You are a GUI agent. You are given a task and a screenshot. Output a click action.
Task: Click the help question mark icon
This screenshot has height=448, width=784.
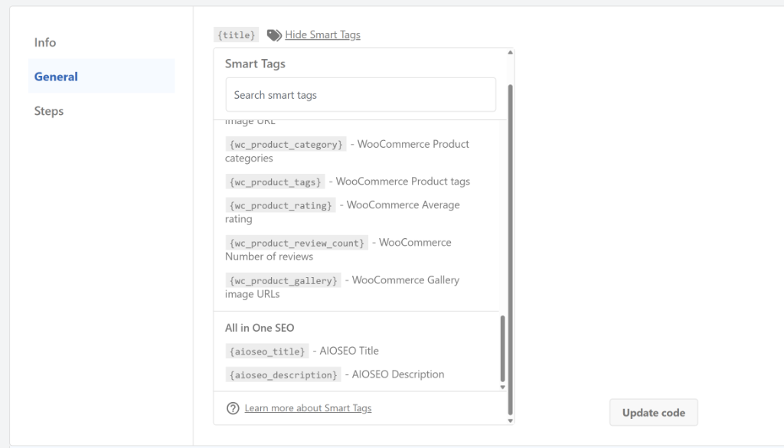233,408
